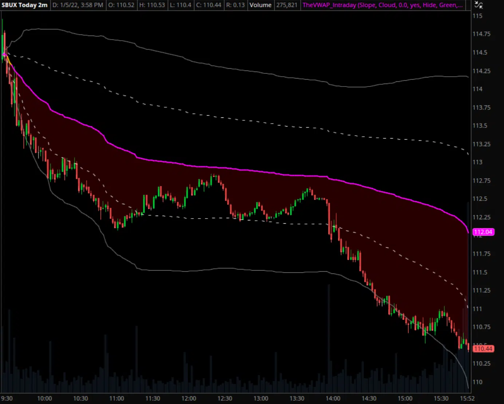Click the date field D: 1/5/22, 3:58 PM
This screenshot has height=404, width=504.
pyautogui.click(x=78, y=5)
